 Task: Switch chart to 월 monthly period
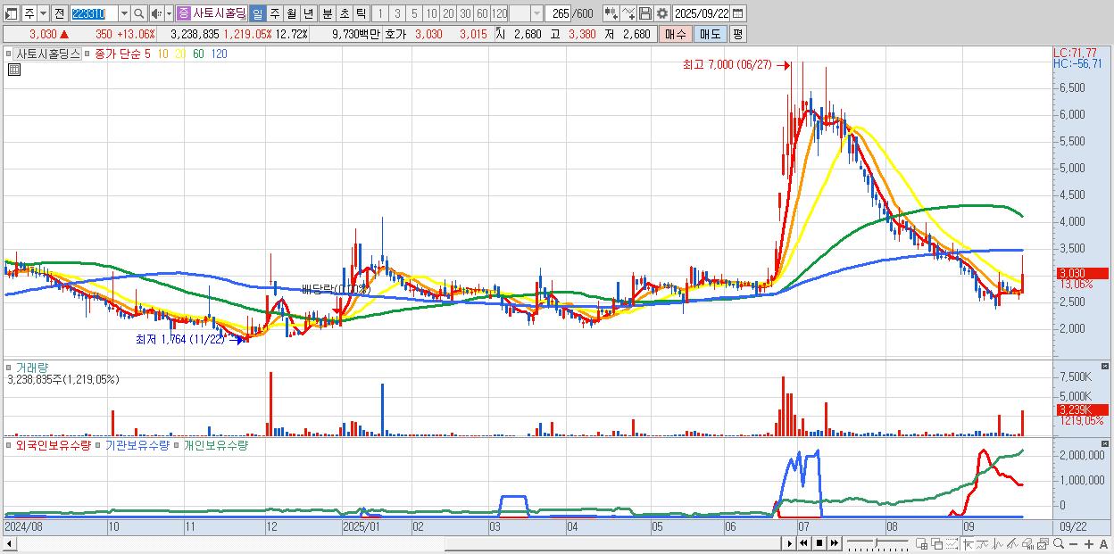click(x=291, y=13)
